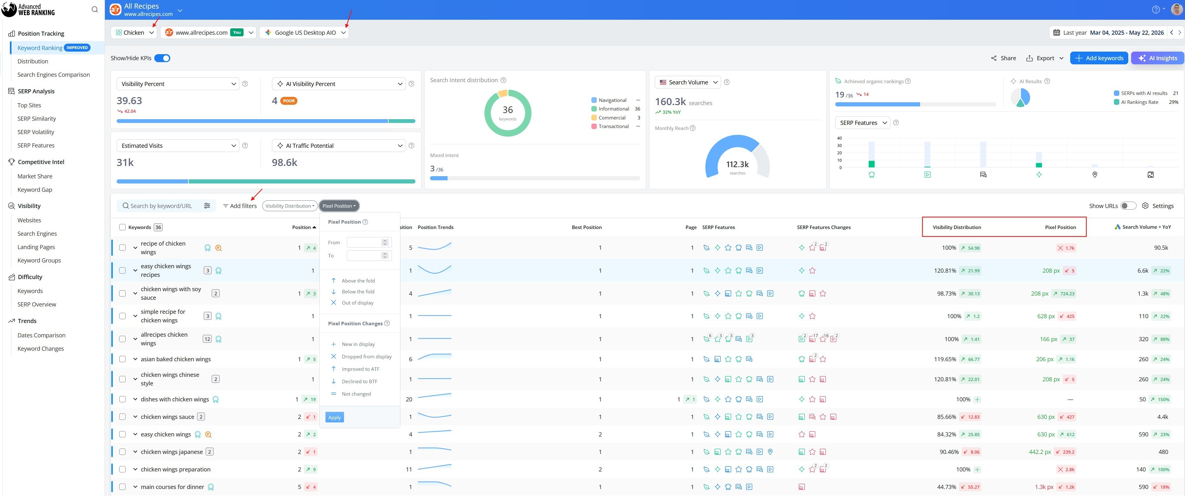Click the Visibility Percent help icon
1185x496 pixels.
(x=245, y=84)
